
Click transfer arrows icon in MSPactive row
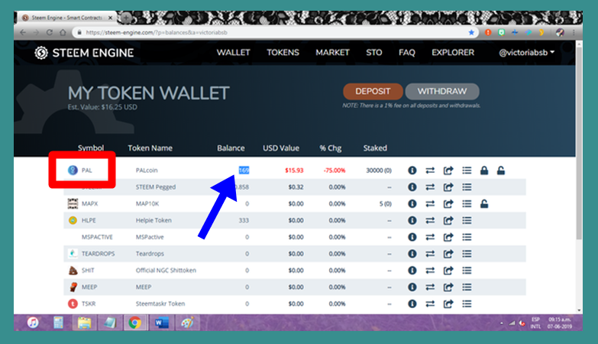(430, 237)
